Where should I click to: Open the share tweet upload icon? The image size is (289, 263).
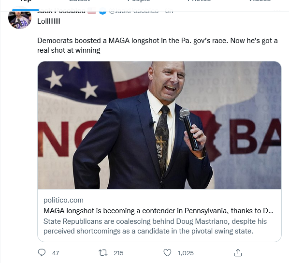pos(238,253)
